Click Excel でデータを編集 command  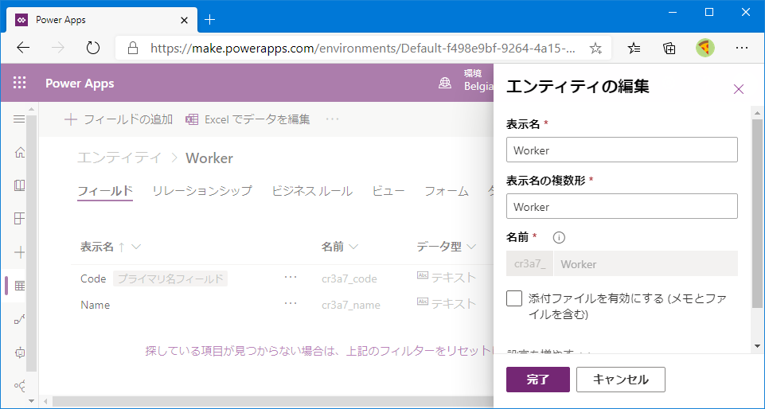(248, 119)
